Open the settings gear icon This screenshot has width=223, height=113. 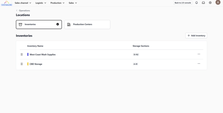coord(210,3)
